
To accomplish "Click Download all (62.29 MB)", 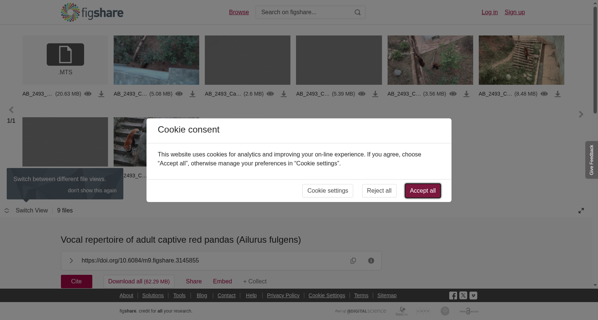I will point(139,282).
